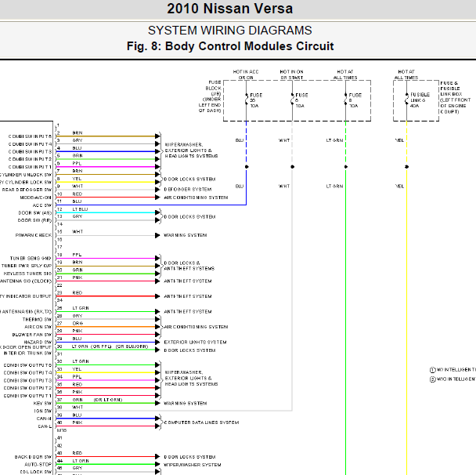This screenshot has height=475, width=476.
Task: Click the "INTERIOR TRUNK SW" label
Action: click(x=27, y=354)
